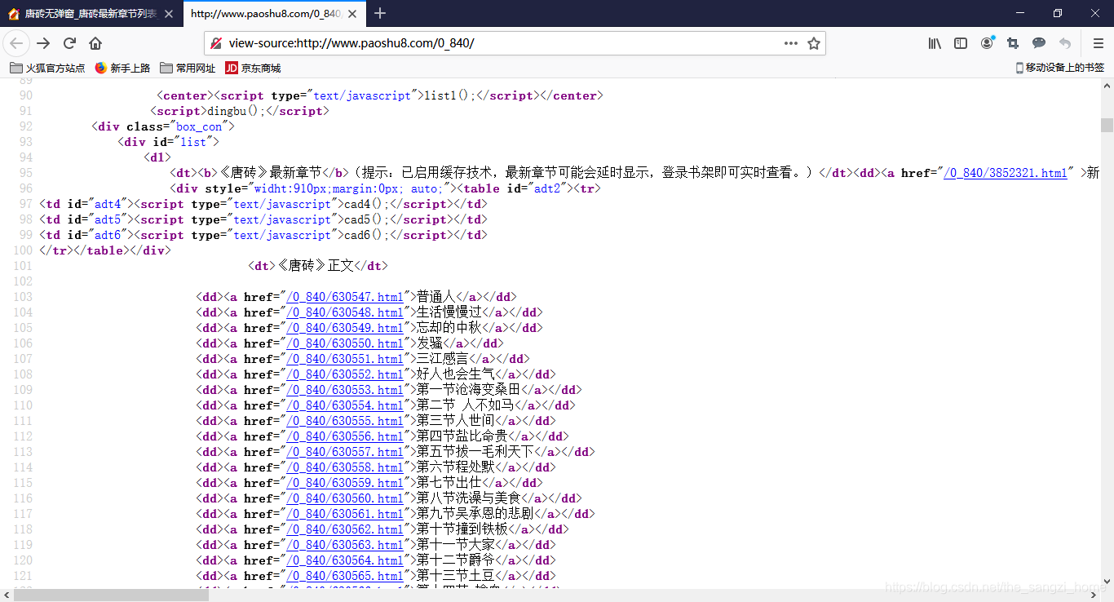The image size is (1114, 602).
Task: Click the attribute value "box_con"
Action: [200, 126]
